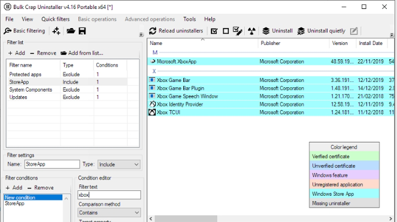397x222 pixels.
Task: Invert selection check-edit icon
Action: (238, 31)
